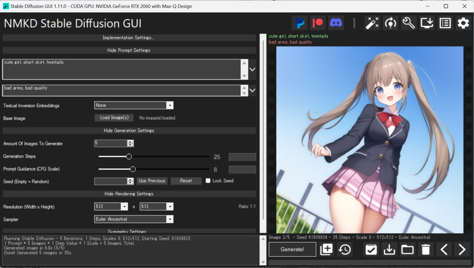The width and height of the screenshot is (474, 268).
Task: Open the Patreon page icon
Action: click(x=318, y=23)
